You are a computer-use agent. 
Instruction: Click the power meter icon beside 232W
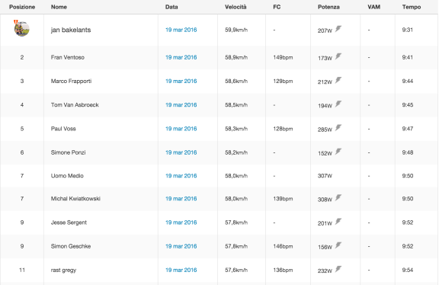(x=338, y=269)
